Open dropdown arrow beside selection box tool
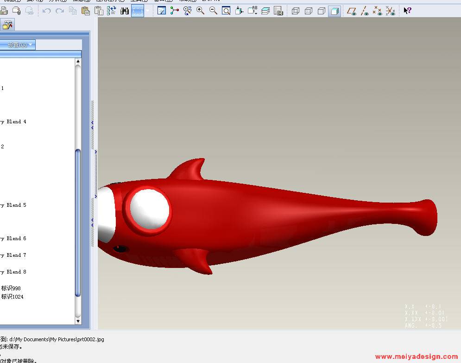This screenshot has height=363, width=461. [148, 11]
